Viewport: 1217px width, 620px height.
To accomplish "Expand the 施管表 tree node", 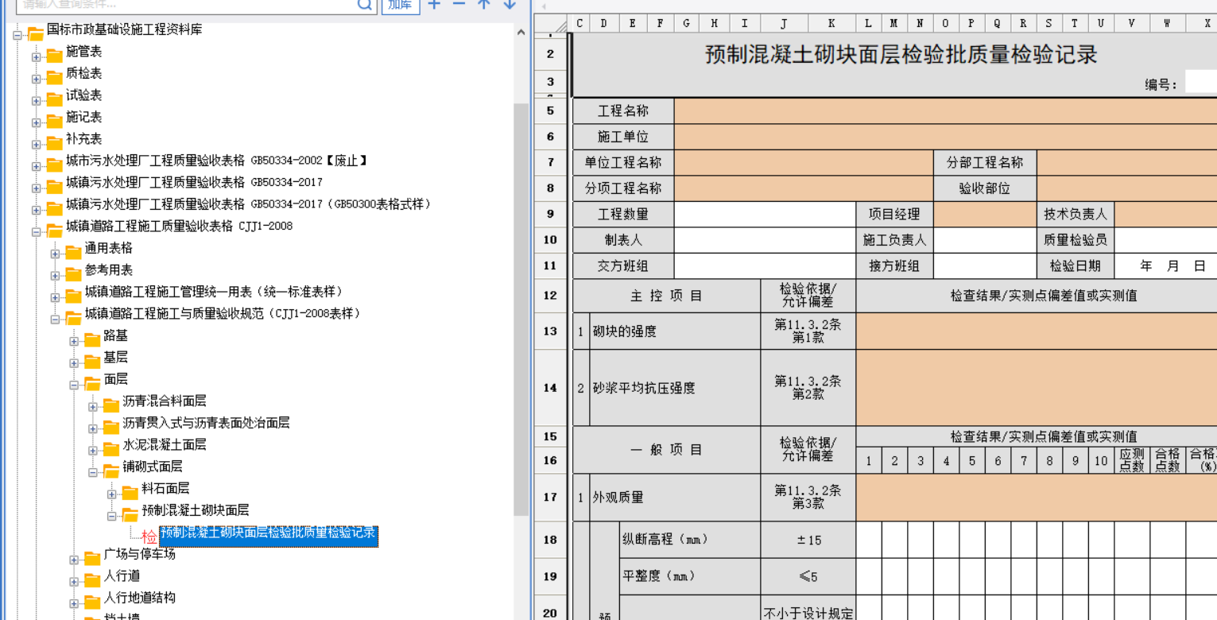I will (37, 57).
